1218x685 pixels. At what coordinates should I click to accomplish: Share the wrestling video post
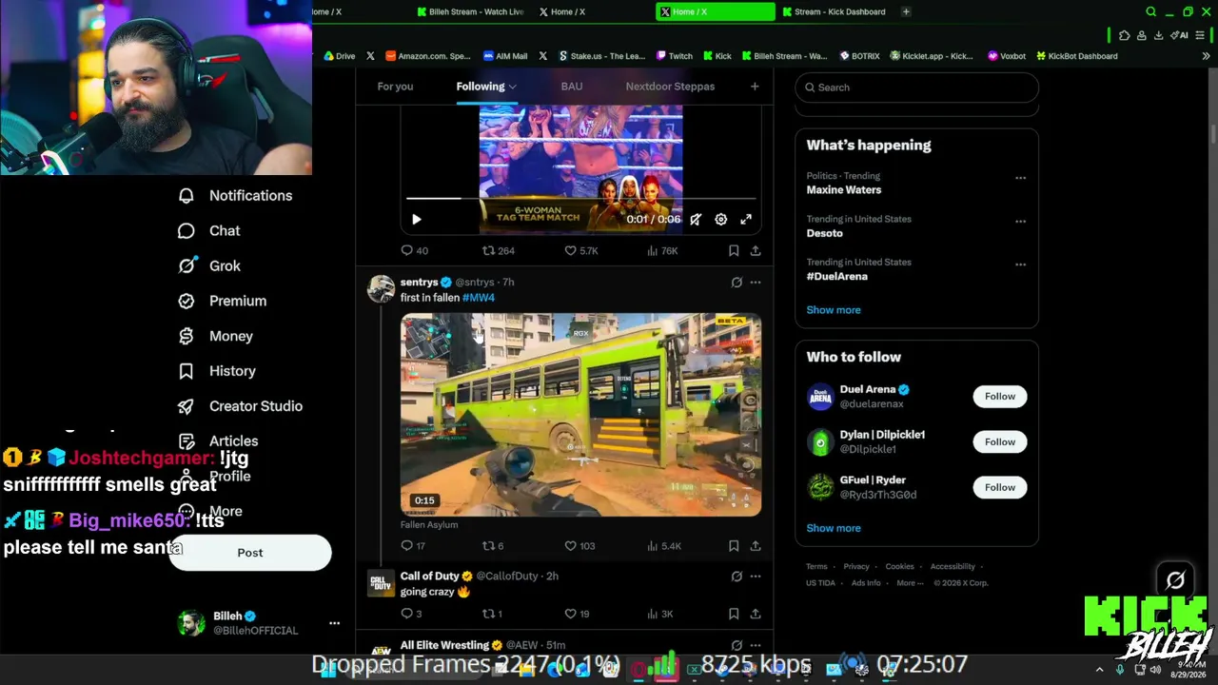tap(756, 251)
